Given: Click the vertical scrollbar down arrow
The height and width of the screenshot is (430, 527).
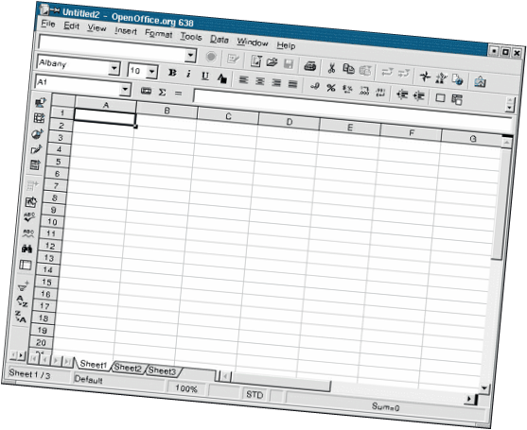Looking at the screenshot, I should (484, 387).
